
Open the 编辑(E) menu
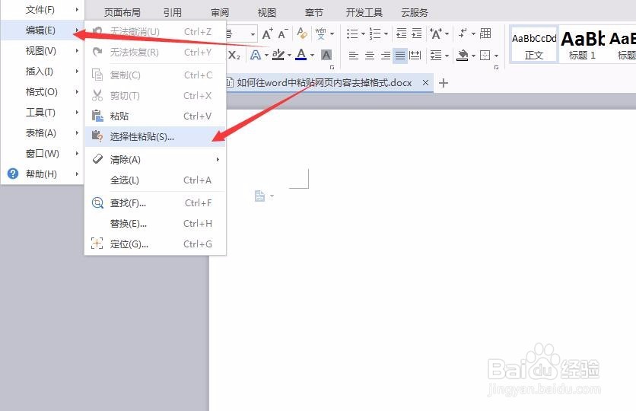click(43, 30)
